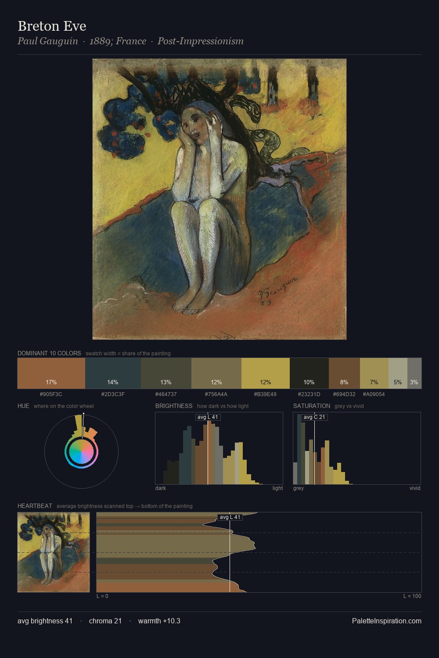Click the avg L 41 marker in Brightness chart

click(x=208, y=417)
